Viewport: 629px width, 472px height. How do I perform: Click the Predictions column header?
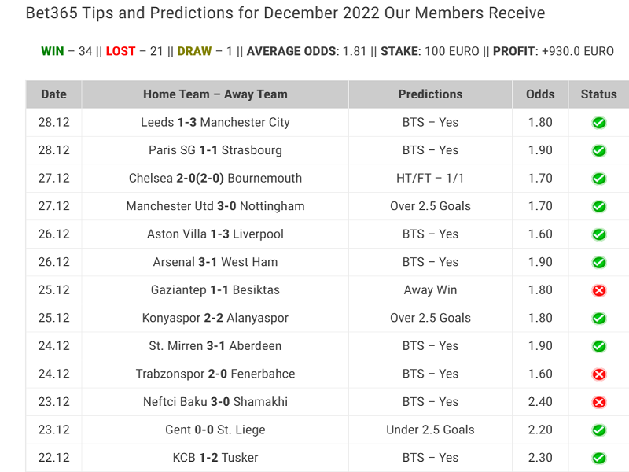[x=430, y=94]
